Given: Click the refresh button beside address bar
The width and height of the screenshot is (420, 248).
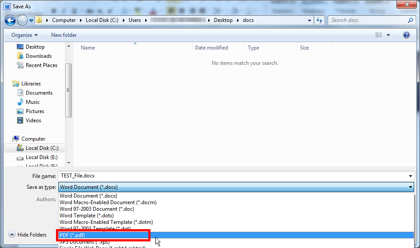Looking at the screenshot, I should 319,20.
